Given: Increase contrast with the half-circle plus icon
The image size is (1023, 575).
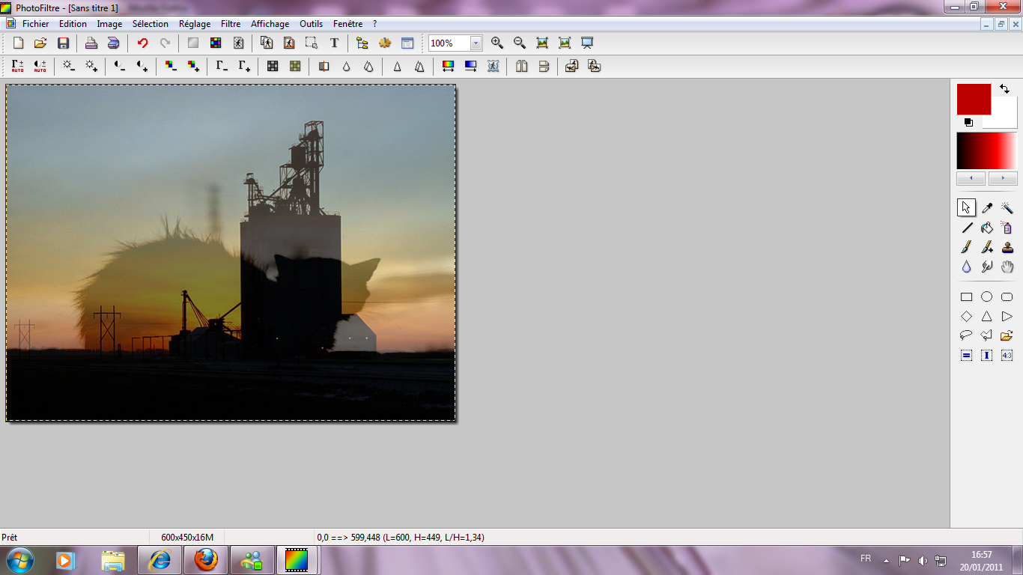Looking at the screenshot, I should (142, 67).
